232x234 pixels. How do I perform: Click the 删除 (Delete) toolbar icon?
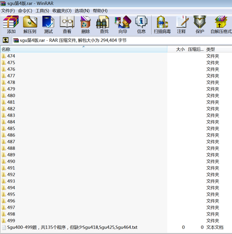(86, 25)
